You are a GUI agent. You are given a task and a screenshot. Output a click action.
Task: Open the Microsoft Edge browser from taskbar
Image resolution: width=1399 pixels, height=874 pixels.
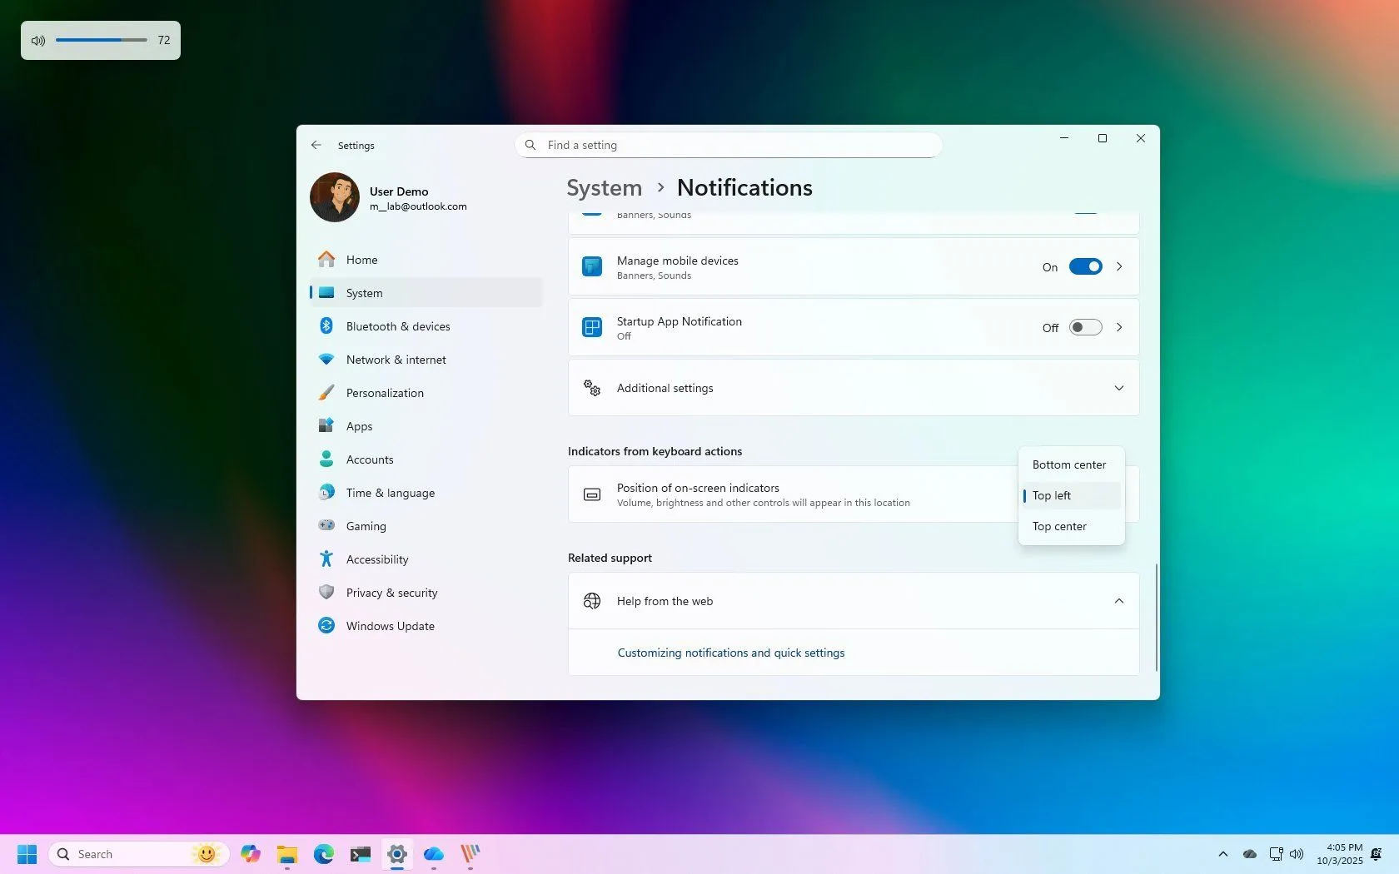pos(323,854)
